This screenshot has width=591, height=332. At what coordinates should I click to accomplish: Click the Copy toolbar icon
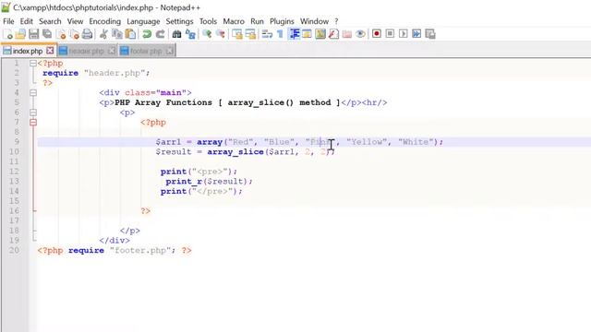[x=117, y=34]
